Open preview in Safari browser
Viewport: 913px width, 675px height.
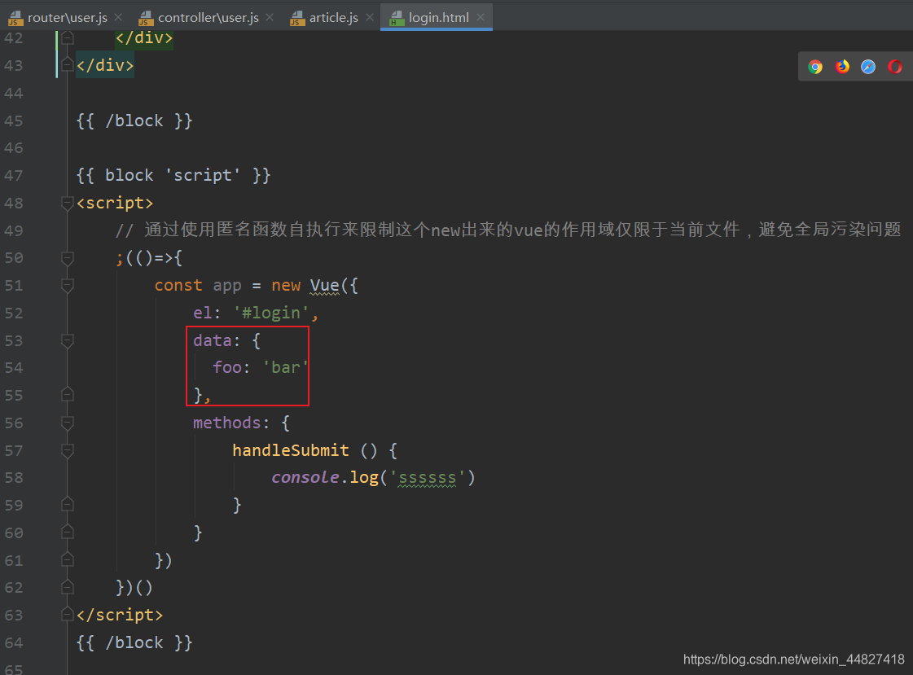pos(868,67)
